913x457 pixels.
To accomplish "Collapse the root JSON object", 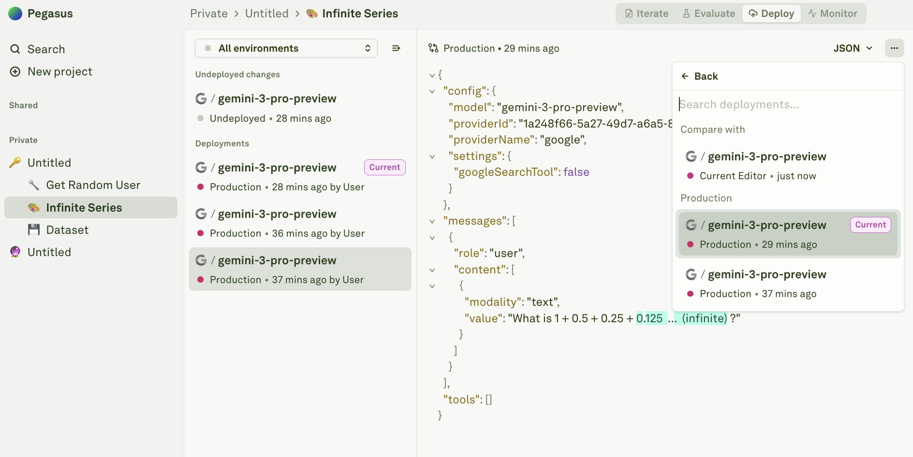I will pos(432,75).
